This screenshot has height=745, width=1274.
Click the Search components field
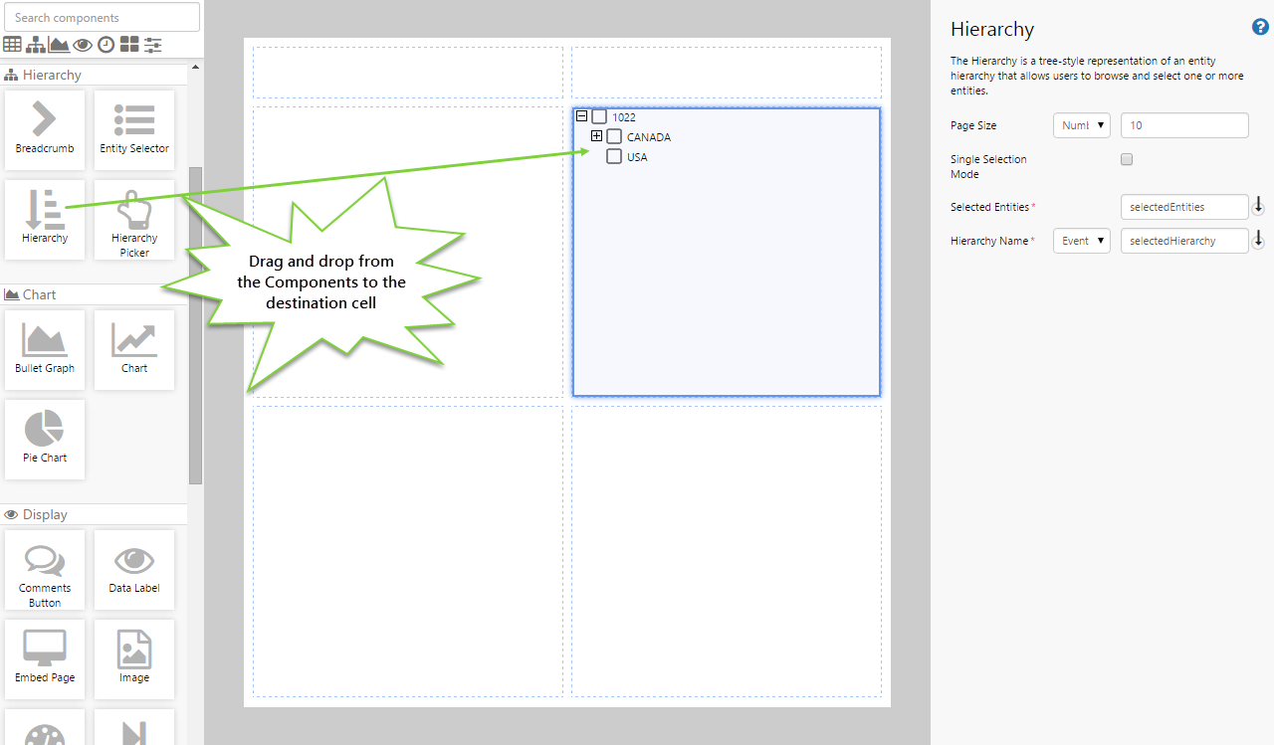click(x=102, y=17)
